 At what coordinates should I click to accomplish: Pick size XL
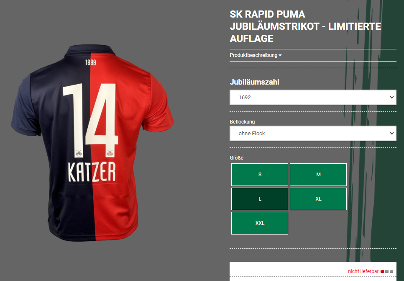point(318,199)
